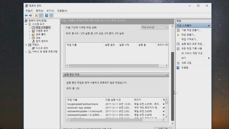This screenshot has width=229, height=129.
Task: Click the 작업 만들기 icon
Action: coord(178,35)
